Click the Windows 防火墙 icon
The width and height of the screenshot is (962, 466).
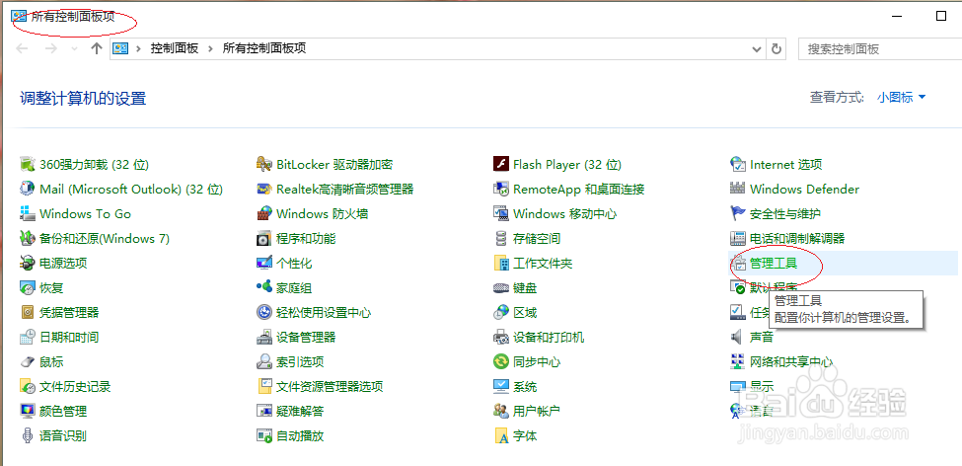tap(264, 213)
